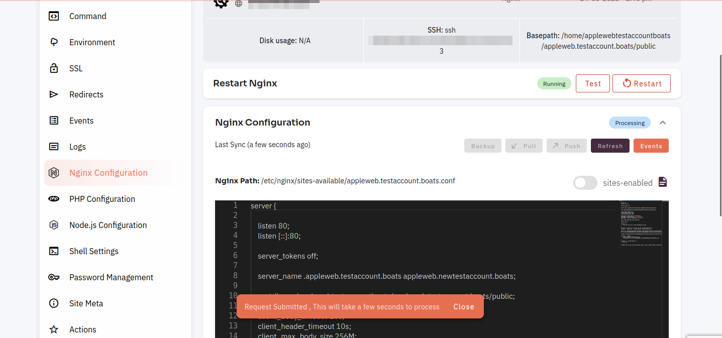Click the 'listen [::]:80;' line
Viewport: 722px width, 338px height.
pyautogui.click(x=279, y=236)
